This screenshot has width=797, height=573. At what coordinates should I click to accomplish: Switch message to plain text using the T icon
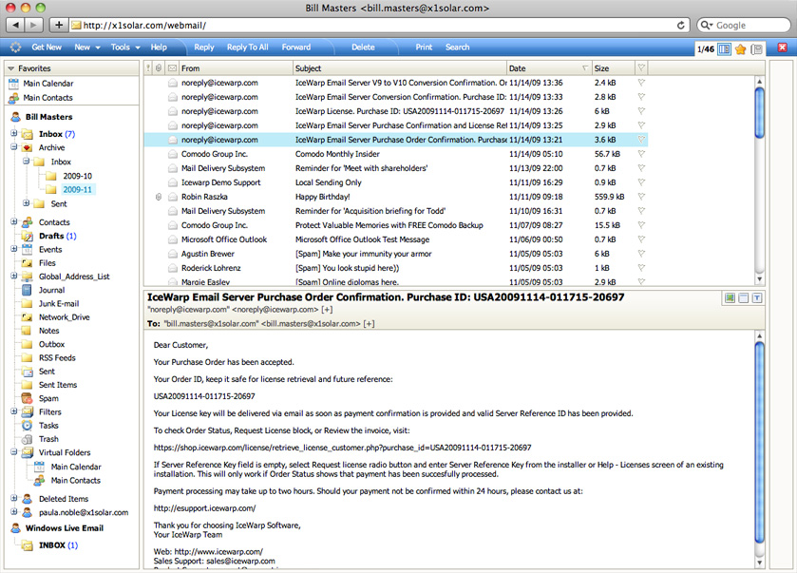click(757, 297)
